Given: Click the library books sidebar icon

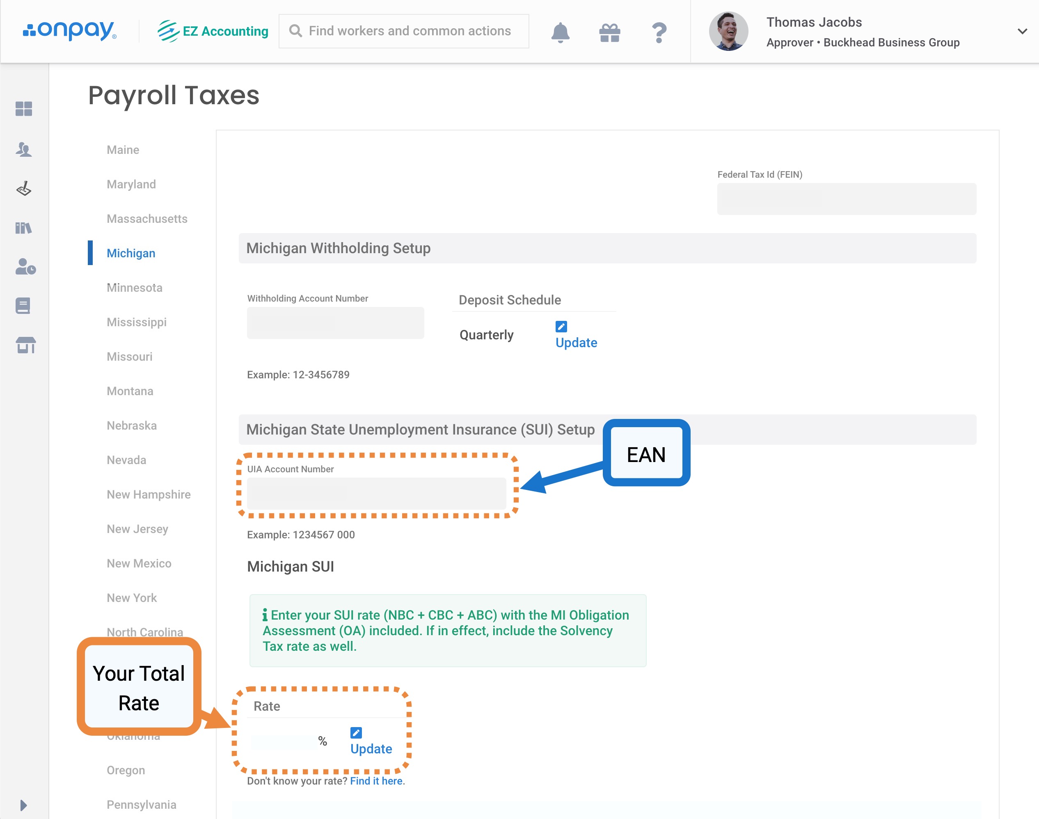Looking at the screenshot, I should tap(23, 228).
